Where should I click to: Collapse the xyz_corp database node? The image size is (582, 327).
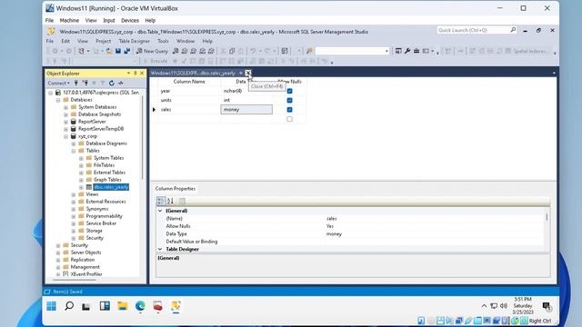pos(65,136)
